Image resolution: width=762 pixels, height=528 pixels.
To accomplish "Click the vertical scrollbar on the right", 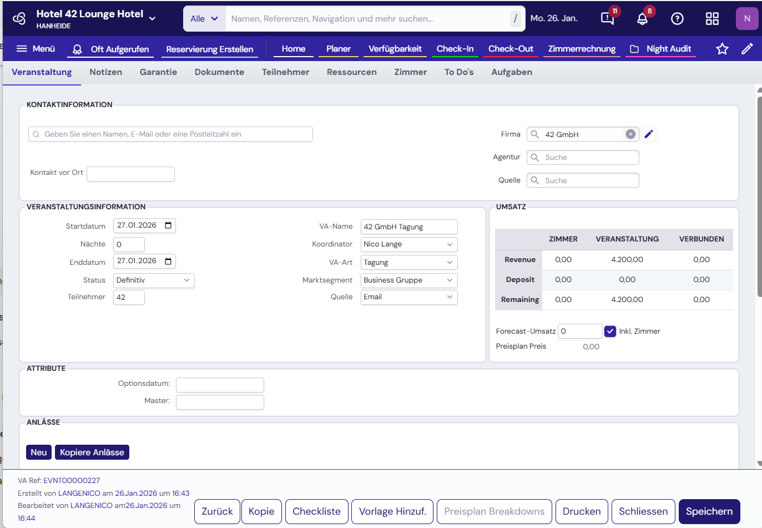I will pyautogui.click(x=759, y=194).
